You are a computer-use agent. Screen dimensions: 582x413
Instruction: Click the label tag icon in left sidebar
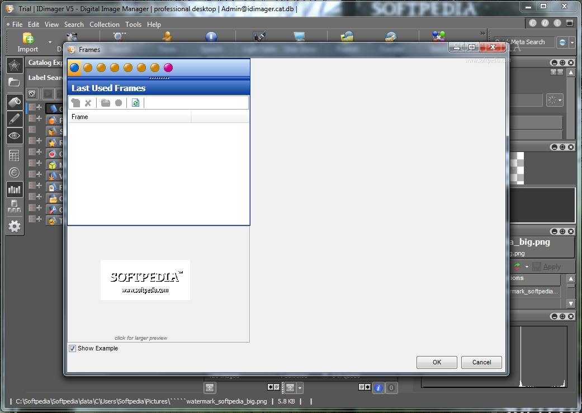[15, 102]
